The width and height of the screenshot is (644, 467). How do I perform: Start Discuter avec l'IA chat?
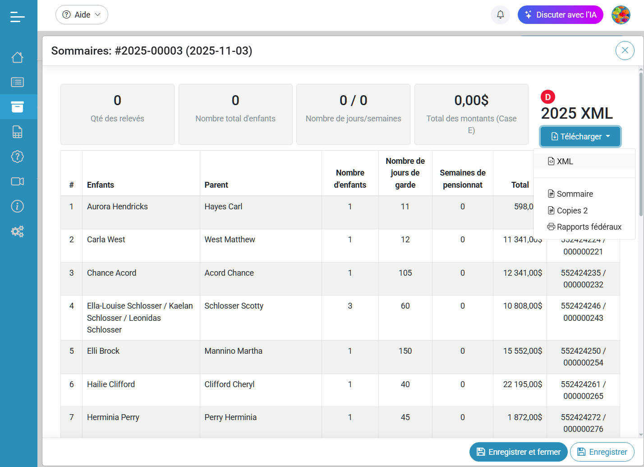(x=560, y=15)
